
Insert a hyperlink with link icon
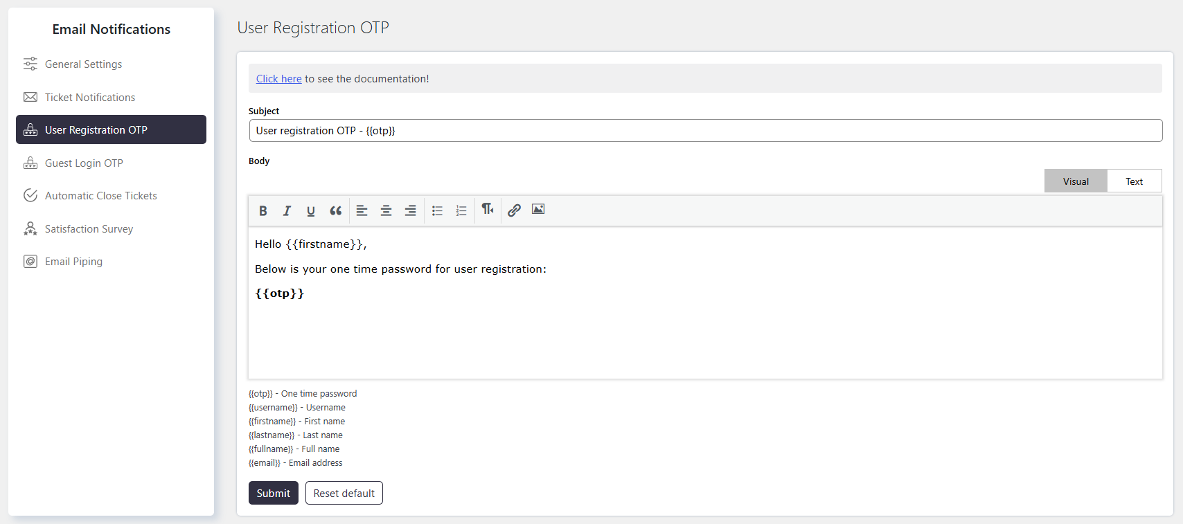[x=514, y=210]
